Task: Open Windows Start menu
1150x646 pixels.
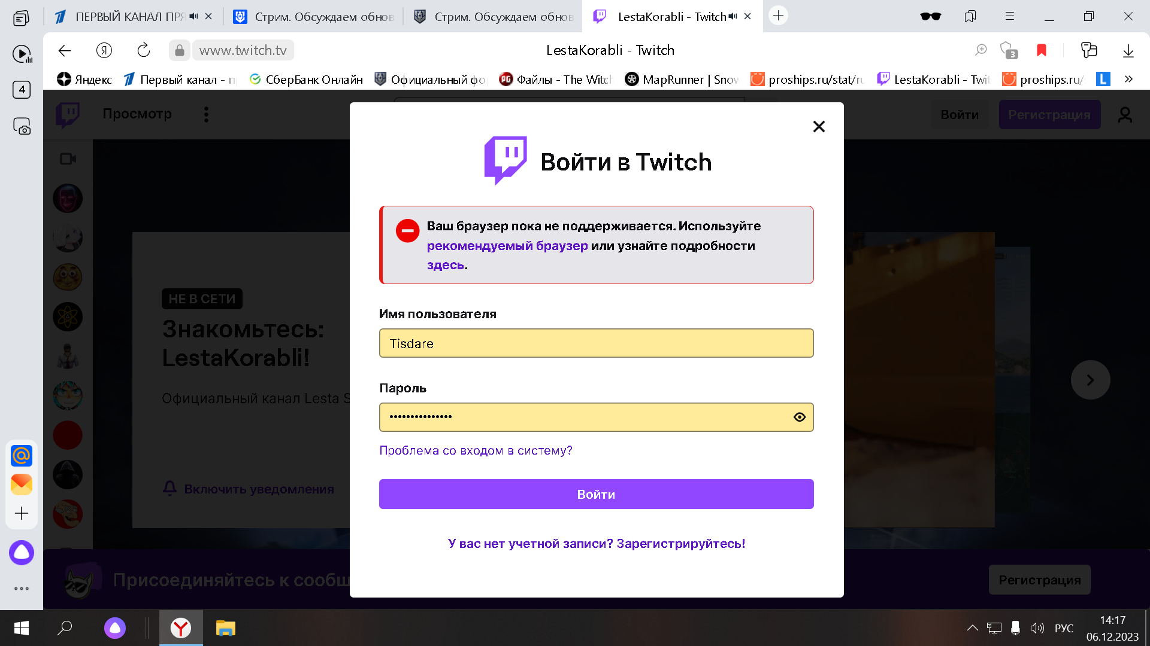Action: click(22, 628)
